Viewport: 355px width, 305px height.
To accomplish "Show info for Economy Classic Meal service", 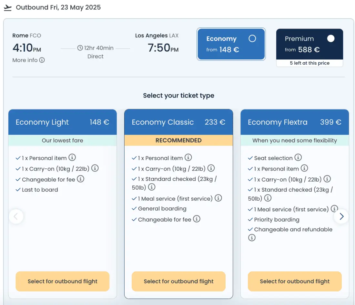I will click(x=218, y=198).
